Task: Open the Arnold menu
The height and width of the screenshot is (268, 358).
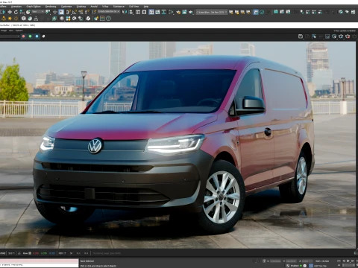Action: [x=94, y=6]
